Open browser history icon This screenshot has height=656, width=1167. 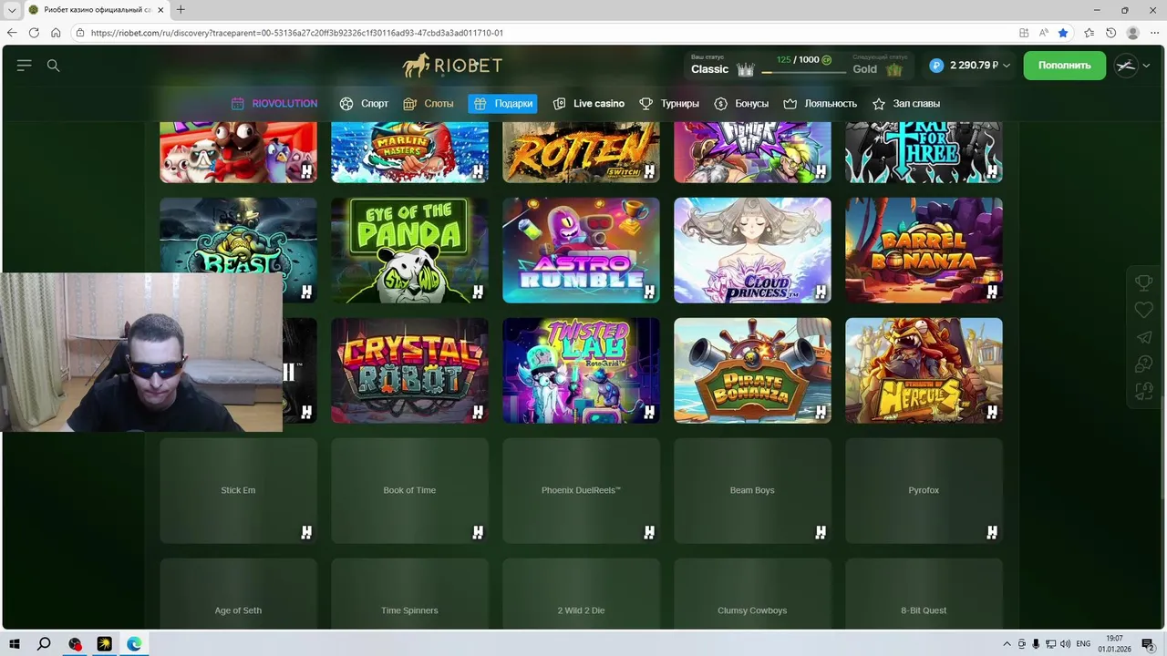1110,33
